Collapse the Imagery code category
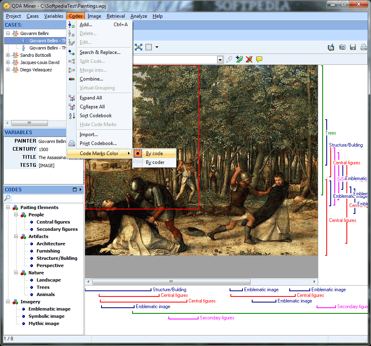The image size is (371, 346). (8, 302)
